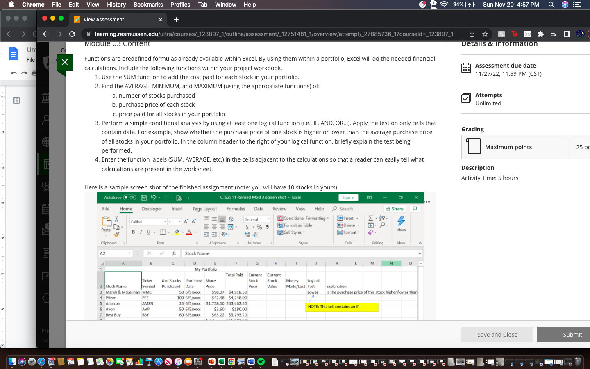Image resolution: width=590 pixels, height=369 pixels.
Task: Open Music from the Dock
Action: pyautogui.click(x=178, y=362)
